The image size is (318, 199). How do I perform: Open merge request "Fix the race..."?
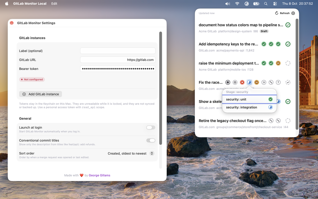point(211,82)
